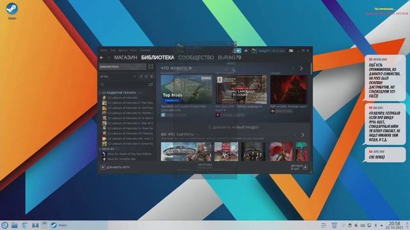410x230 pixels.
Task: Open the Steam menu in menu bar
Action: click(x=104, y=50)
